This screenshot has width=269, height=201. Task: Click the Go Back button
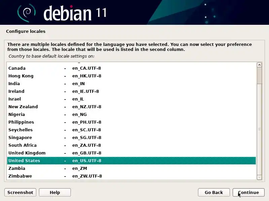[x=214, y=192]
